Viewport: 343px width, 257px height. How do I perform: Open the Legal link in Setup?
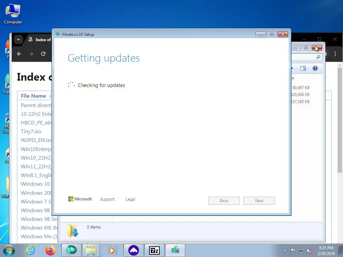pyautogui.click(x=130, y=199)
